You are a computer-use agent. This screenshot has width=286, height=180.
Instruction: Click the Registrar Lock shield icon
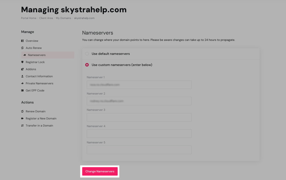(22, 62)
